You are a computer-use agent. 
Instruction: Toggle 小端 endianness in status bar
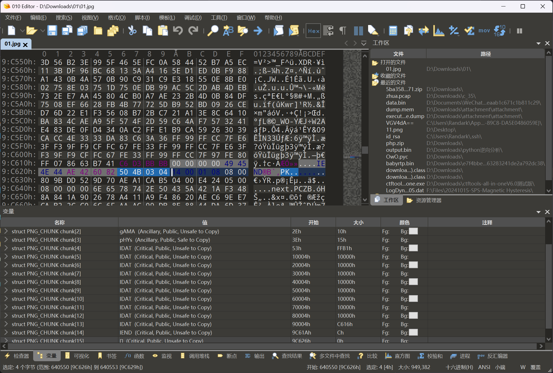click(x=500, y=367)
